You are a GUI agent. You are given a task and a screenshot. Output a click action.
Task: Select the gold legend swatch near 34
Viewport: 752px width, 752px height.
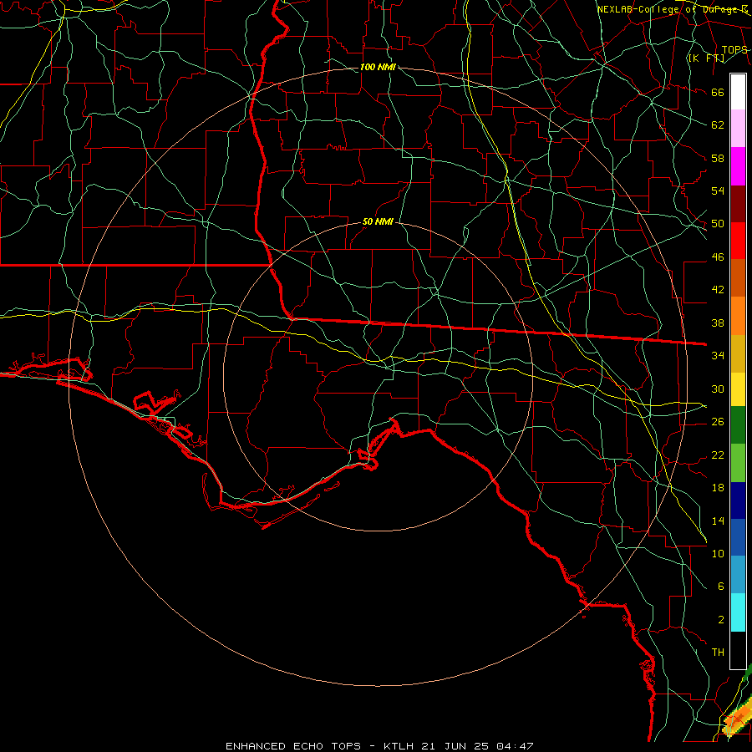(x=738, y=353)
